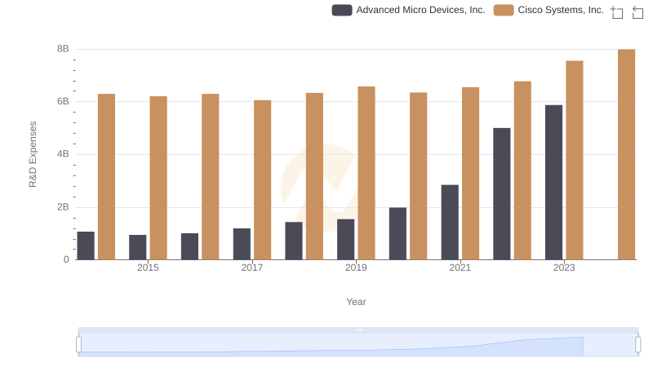This screenshot has height=376, width=653.
Task: Click AMD bar for 2021
Action: coord(450,222)
